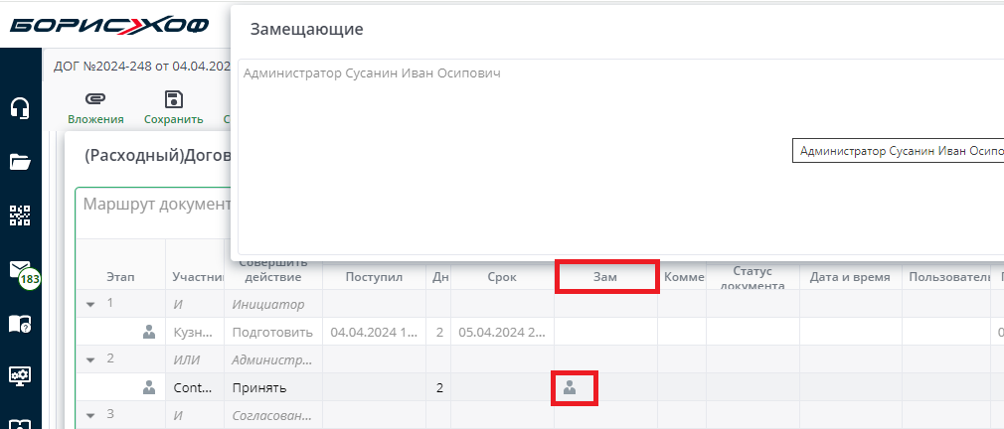
Task: Click the 05.04.2024 deadline cell
Action: 502,332
